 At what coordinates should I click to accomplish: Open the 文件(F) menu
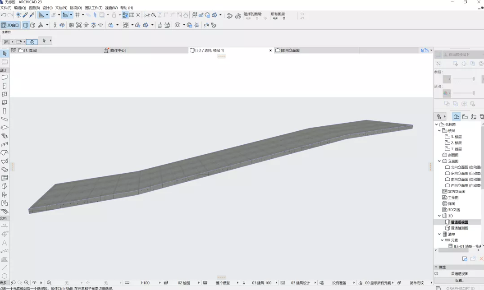tap(6, 8)
